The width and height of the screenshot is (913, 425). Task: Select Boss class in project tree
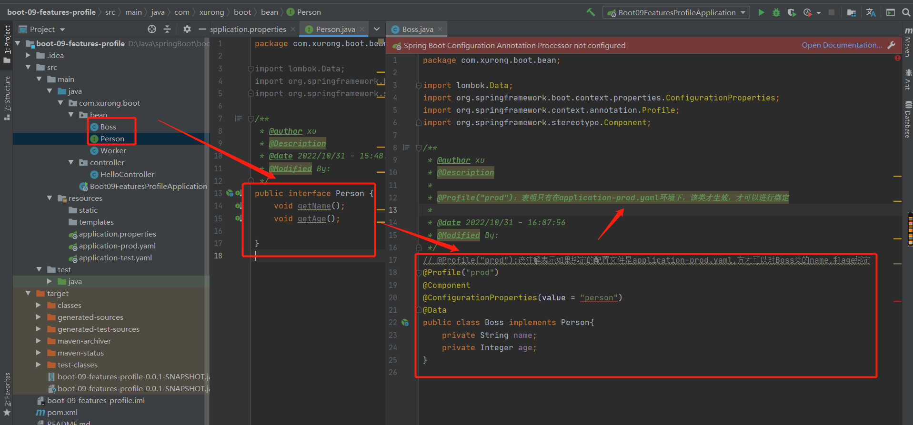click(108, 127)
